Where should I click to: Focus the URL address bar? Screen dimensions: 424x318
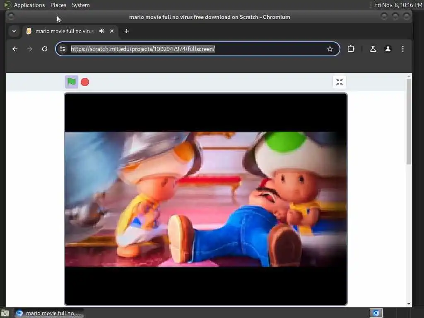pyautogui.click(x=198, y=49)
